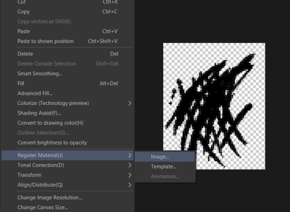Viewport: 290px width, 212px height.
Task: Expand Tonal Correction submenu arrow
Action: 130,165
